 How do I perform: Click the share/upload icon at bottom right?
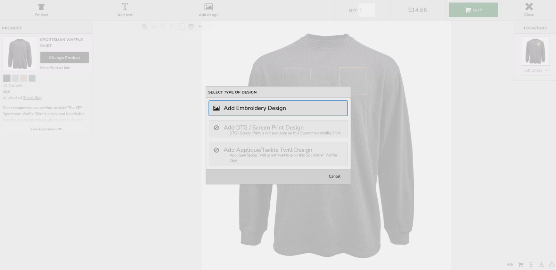point(551,264)
